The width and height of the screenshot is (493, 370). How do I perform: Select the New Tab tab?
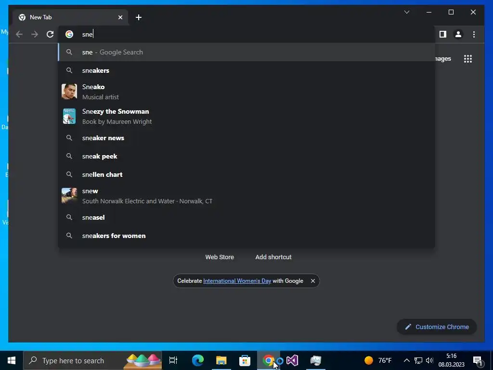(x=70, y=17)
